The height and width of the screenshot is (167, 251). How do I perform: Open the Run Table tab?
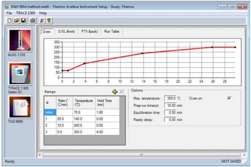112,32
